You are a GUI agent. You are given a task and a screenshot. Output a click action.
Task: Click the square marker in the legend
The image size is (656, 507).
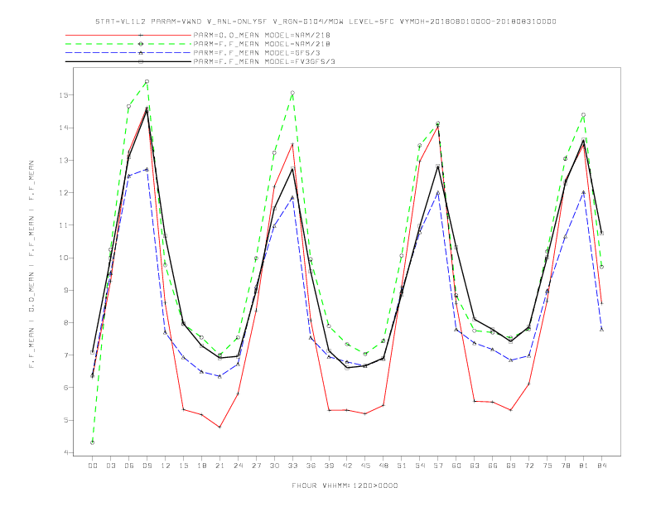[x=141, y=61]
